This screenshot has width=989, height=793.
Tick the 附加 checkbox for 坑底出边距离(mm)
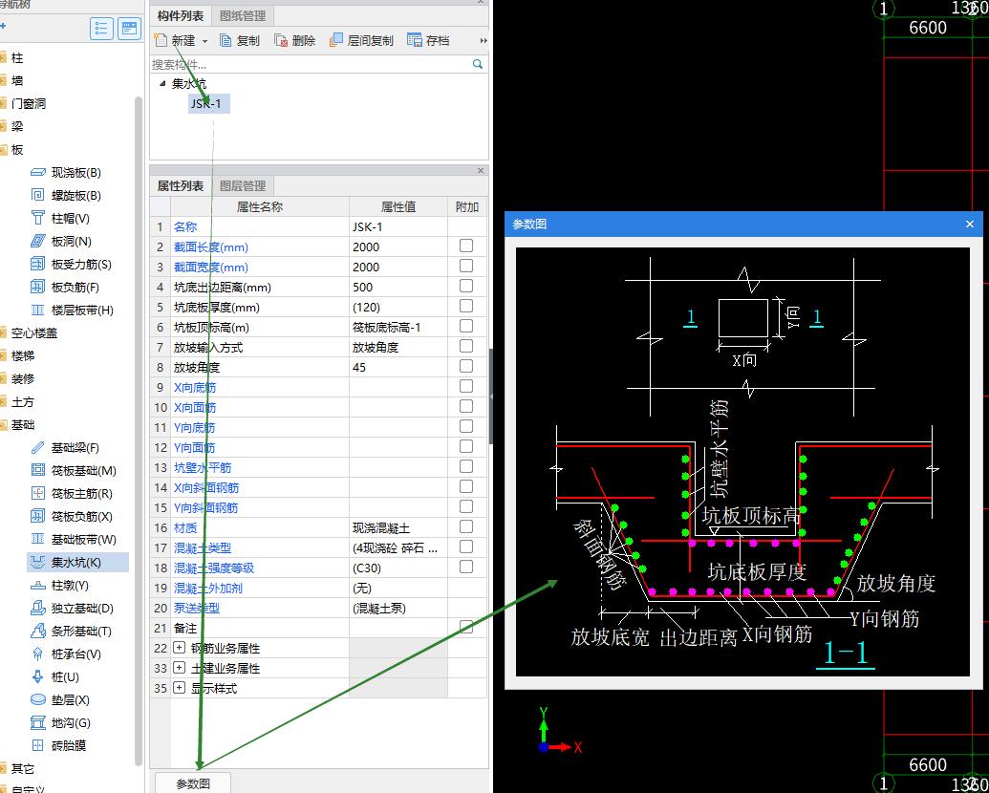466,287
